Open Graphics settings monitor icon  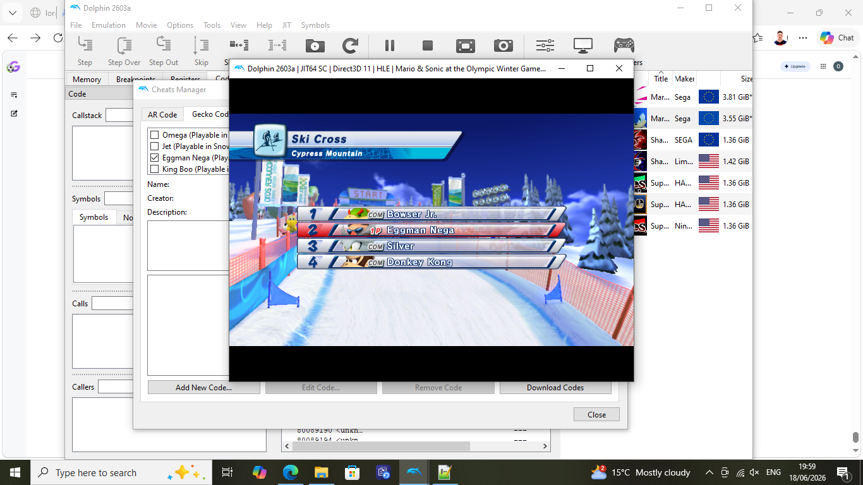[583, 45]
